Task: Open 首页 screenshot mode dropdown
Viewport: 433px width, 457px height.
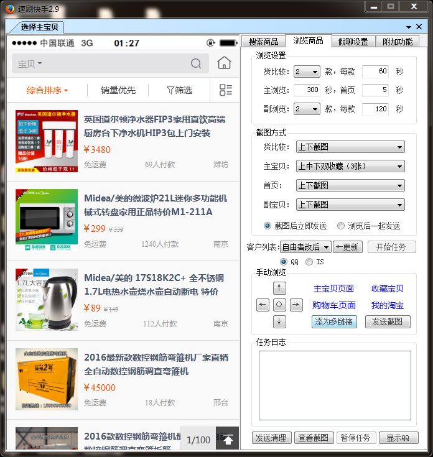Action: click(x=350, y=185)
